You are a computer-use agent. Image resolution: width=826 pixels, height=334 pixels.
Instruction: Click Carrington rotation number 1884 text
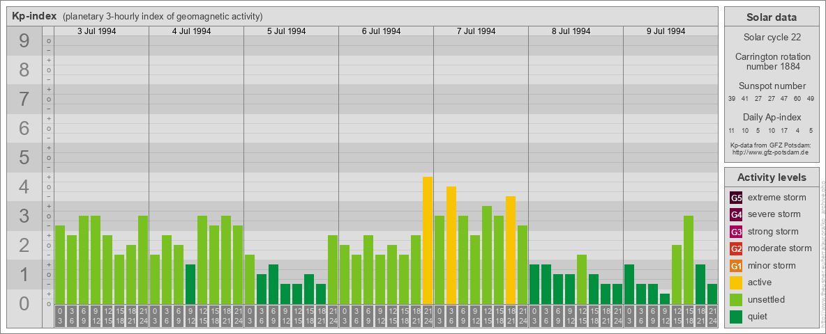point(772,61)
